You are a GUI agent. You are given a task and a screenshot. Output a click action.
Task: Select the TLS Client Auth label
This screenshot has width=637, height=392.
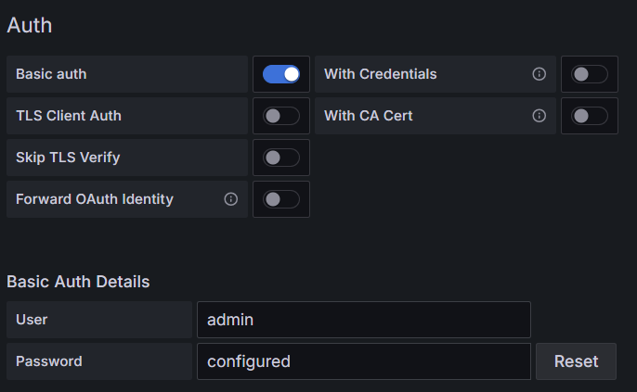click(x=69, y=116)
